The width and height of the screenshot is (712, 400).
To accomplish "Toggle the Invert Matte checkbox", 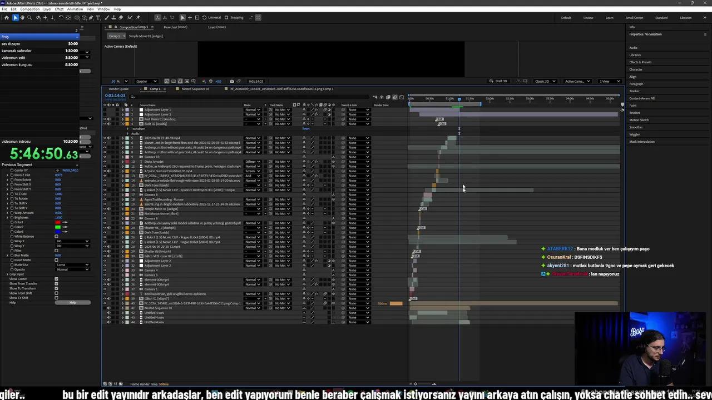I will (56, 260).
